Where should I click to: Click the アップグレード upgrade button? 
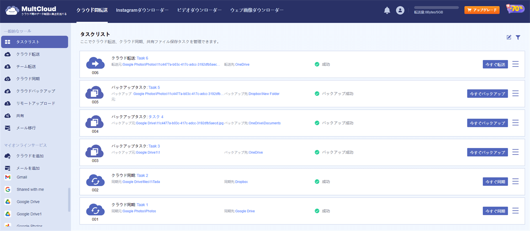[x=481, y=10]
